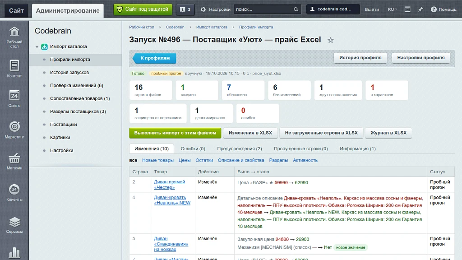Open product Диван «Скандинавия» на ножках
Viewport: 462px width, 260px height.
171,244
